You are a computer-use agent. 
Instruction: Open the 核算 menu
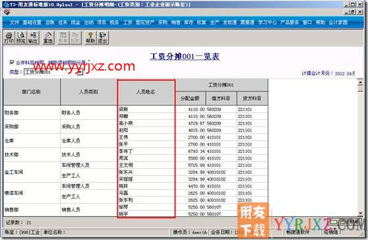point(201,22)
